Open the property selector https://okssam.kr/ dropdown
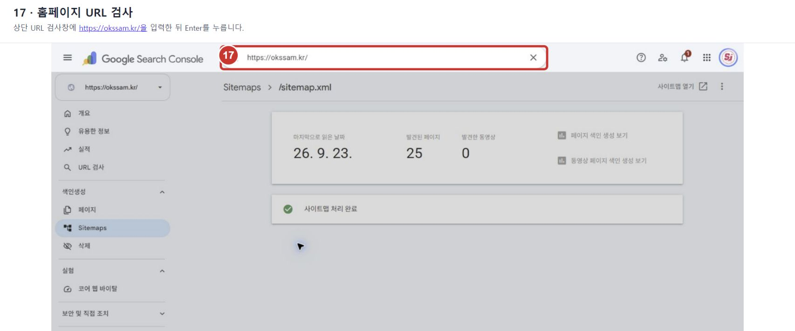795x331 pixels. 112,87
